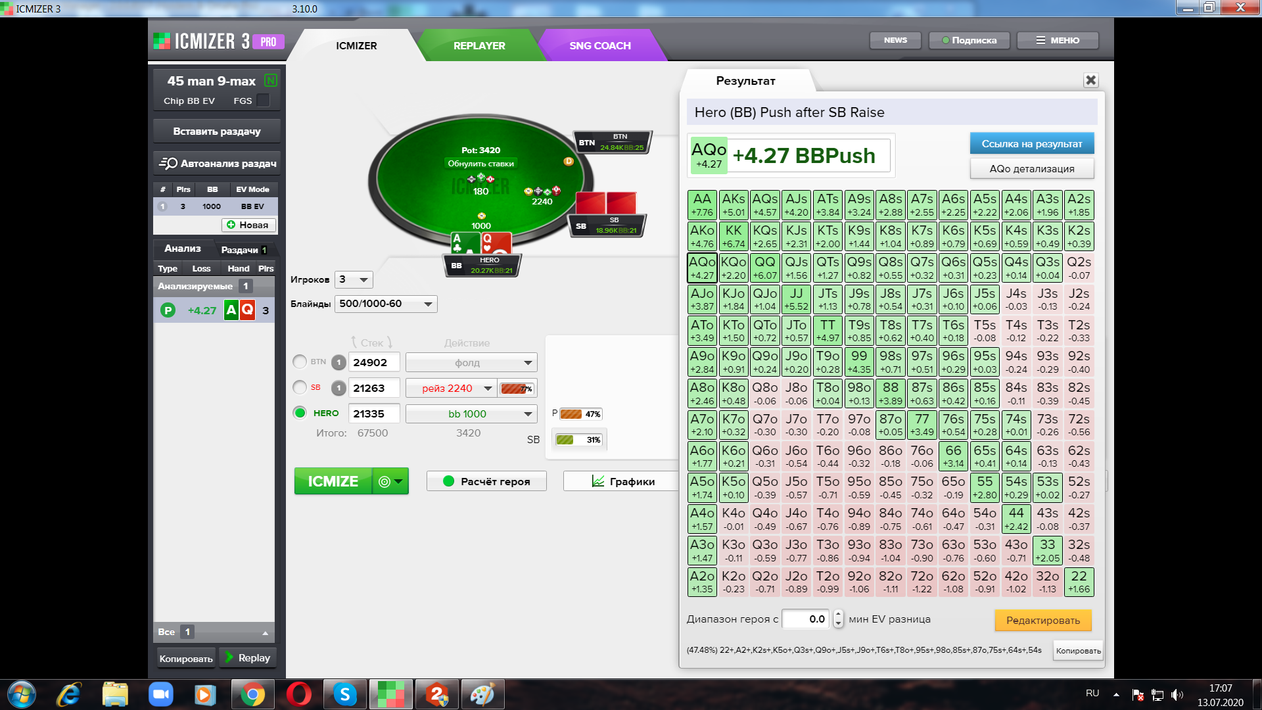Open Internet Explorer from taskbar
The width and height of the screenshot is (1262, 710).
point(68,694)
